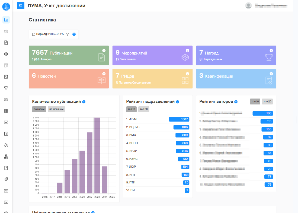Select по годам chart tab

[x=39, y=109]
